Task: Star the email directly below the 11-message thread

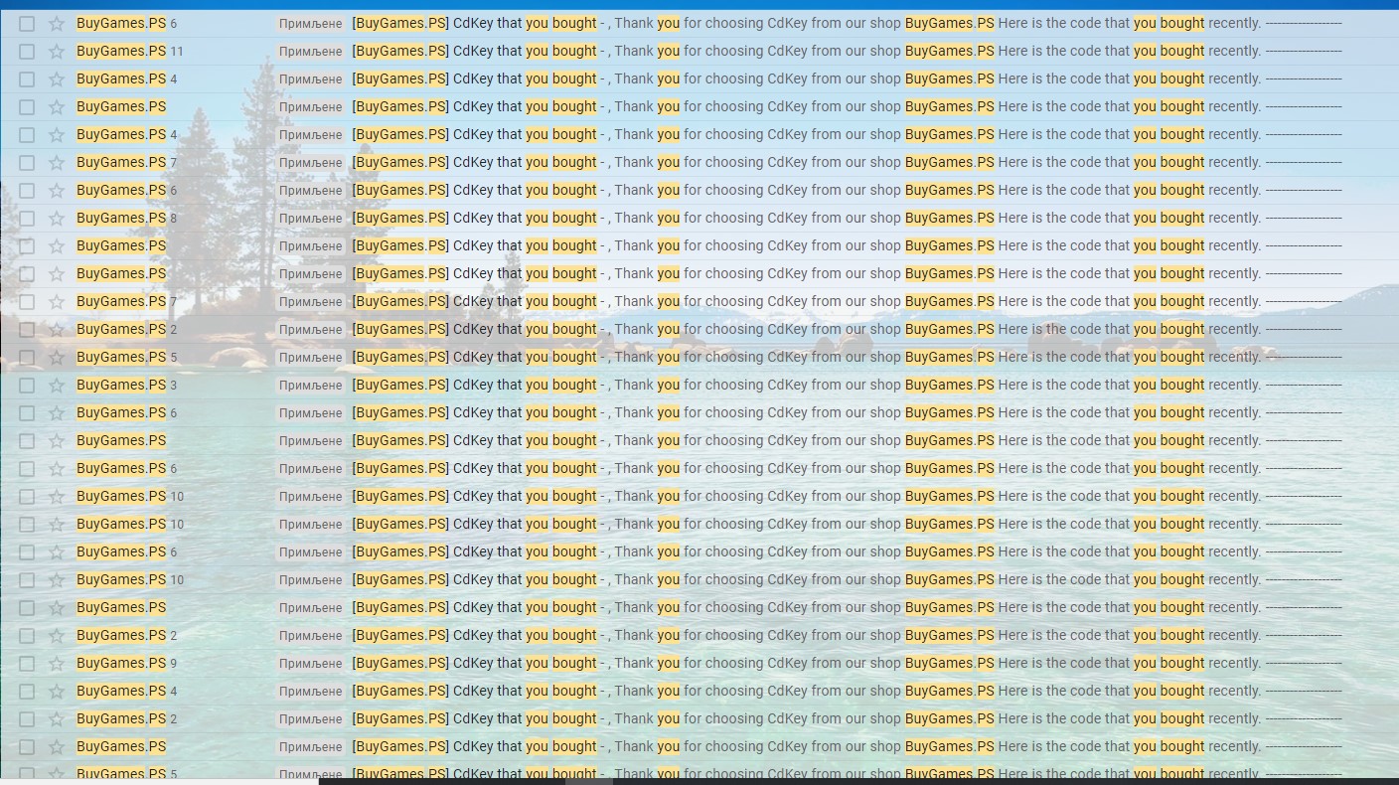Action: tap(57, 78)
